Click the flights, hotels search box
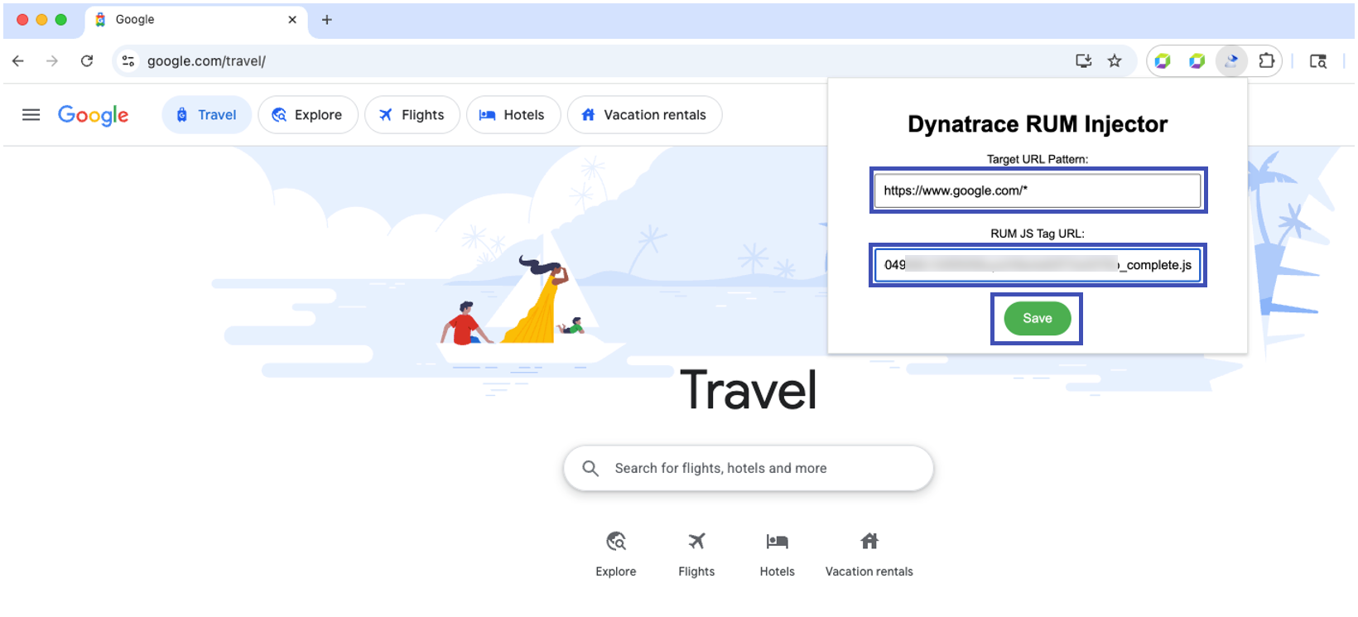The image size is (1358, 617). pos(749,469)
